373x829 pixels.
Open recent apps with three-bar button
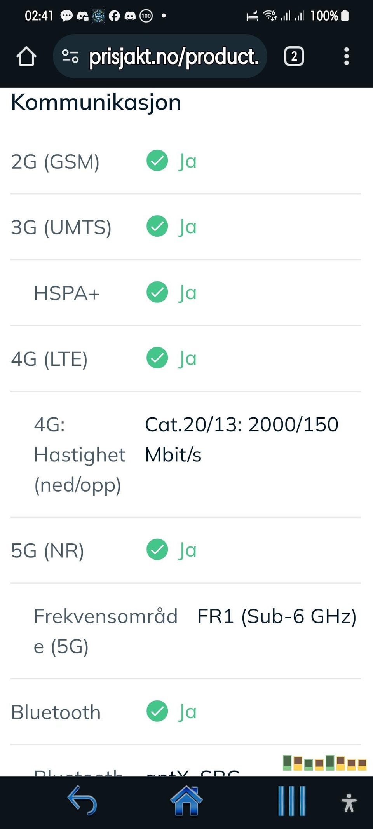[x=292, y=801]
